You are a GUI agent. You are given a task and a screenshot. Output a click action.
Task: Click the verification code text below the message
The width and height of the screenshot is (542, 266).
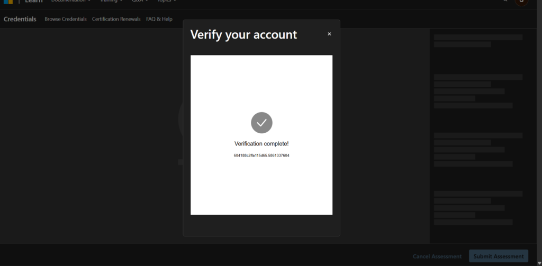tap(261, 155)
